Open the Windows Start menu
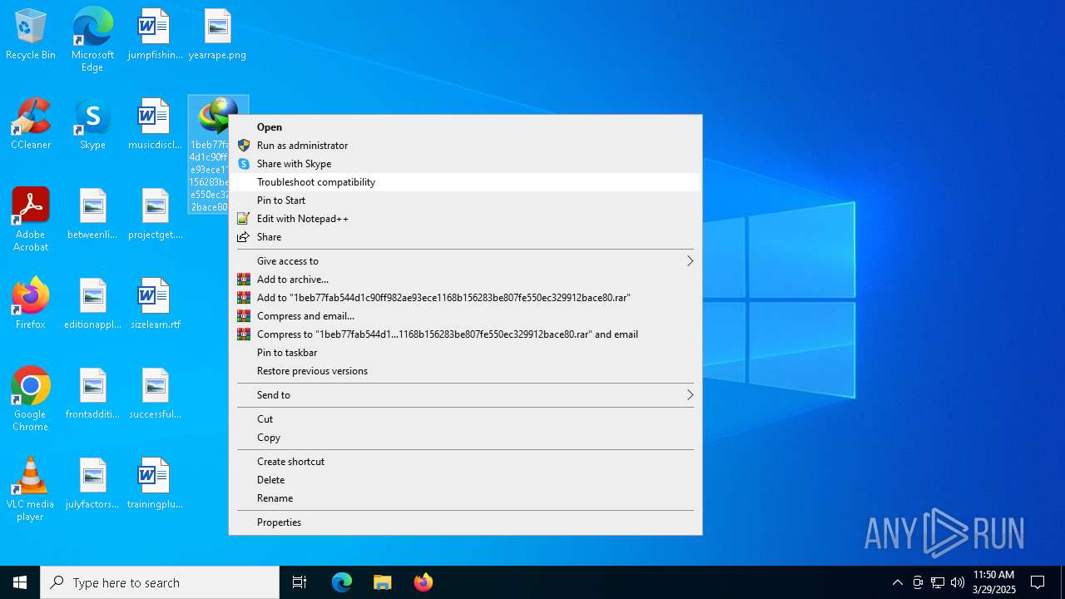 pos(20,582)
